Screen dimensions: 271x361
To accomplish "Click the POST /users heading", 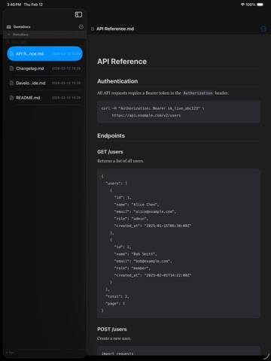I will point(112,329).
